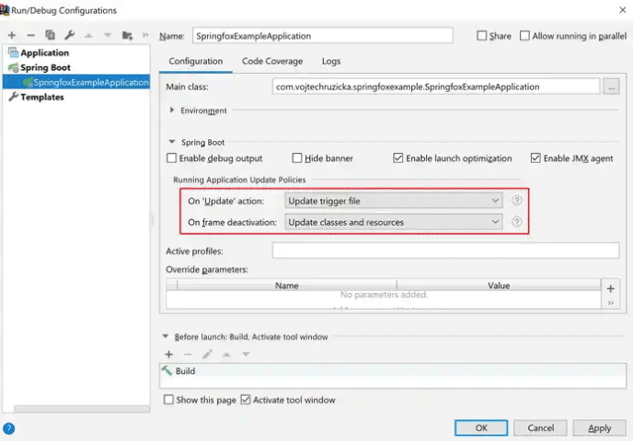Screen dimensions: 633x444
Task: Add an override parameter
Action: [x=611, y=288]
